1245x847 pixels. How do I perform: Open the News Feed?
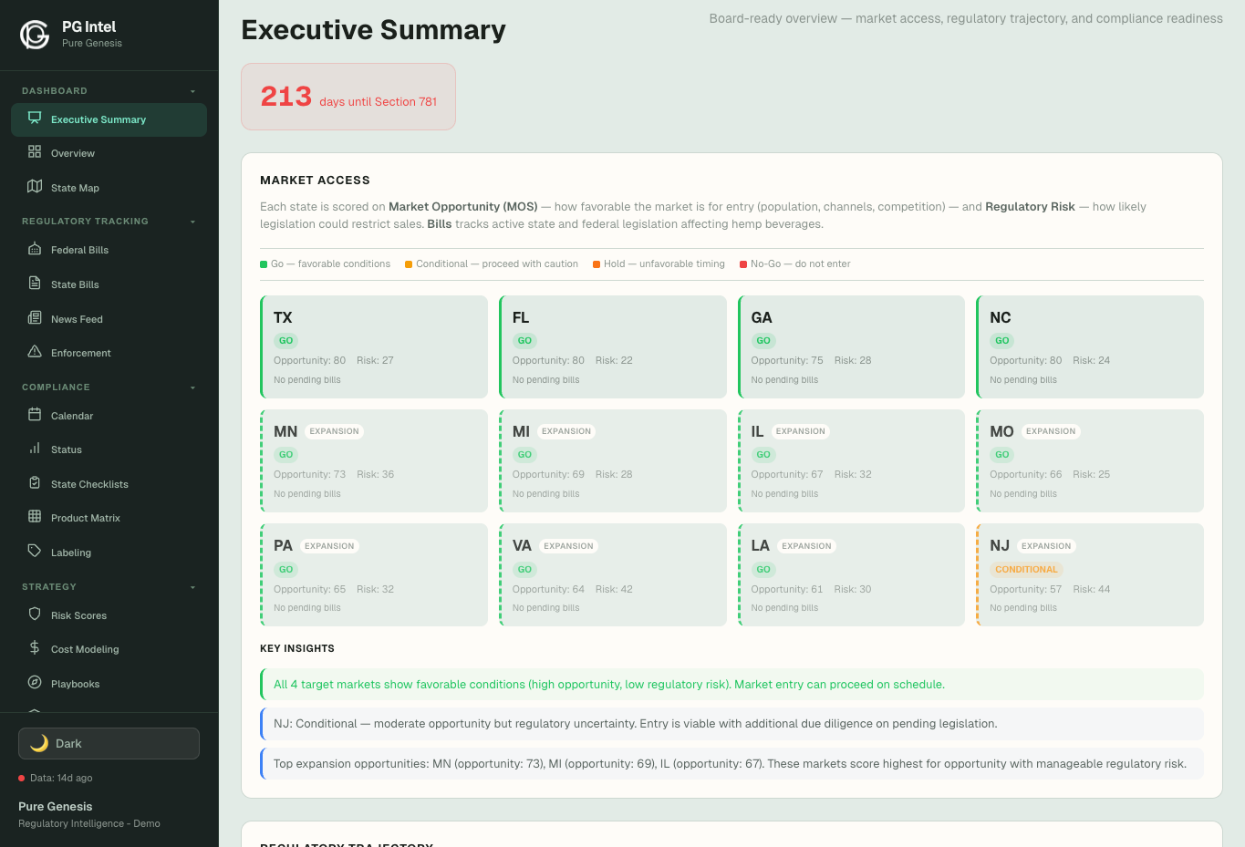77,318
